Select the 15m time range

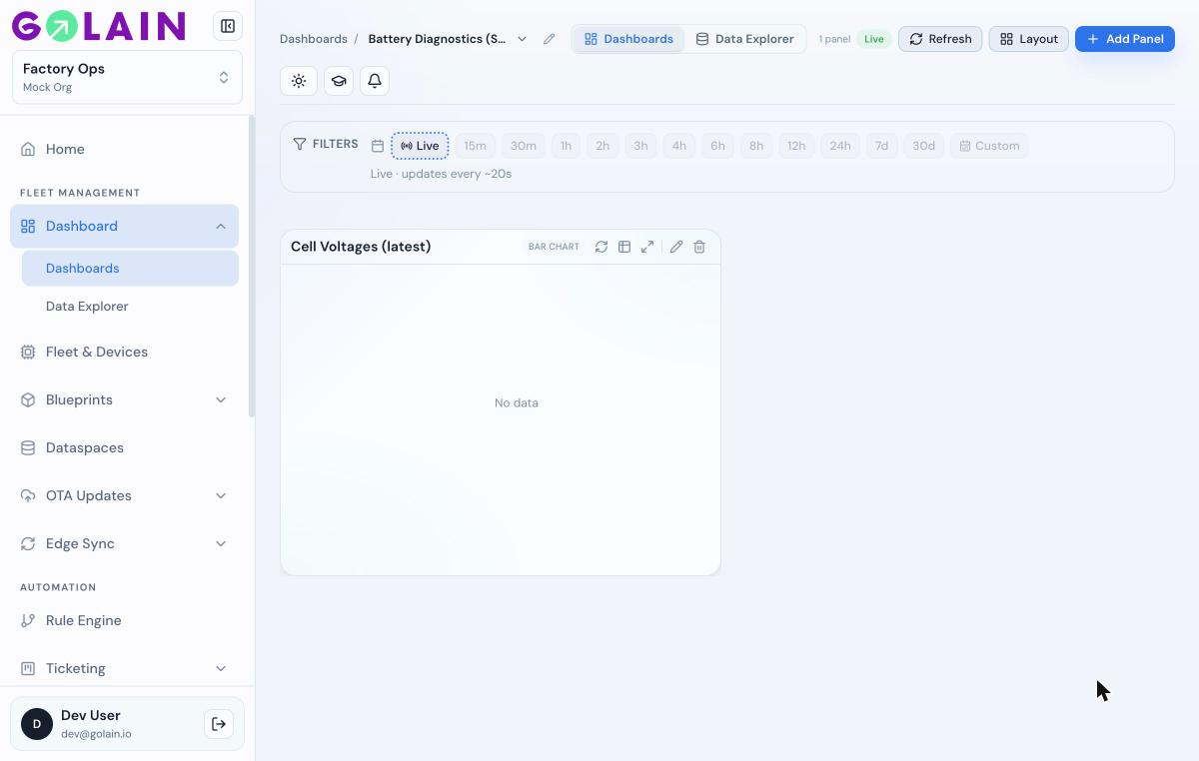[x=475, y=146]
